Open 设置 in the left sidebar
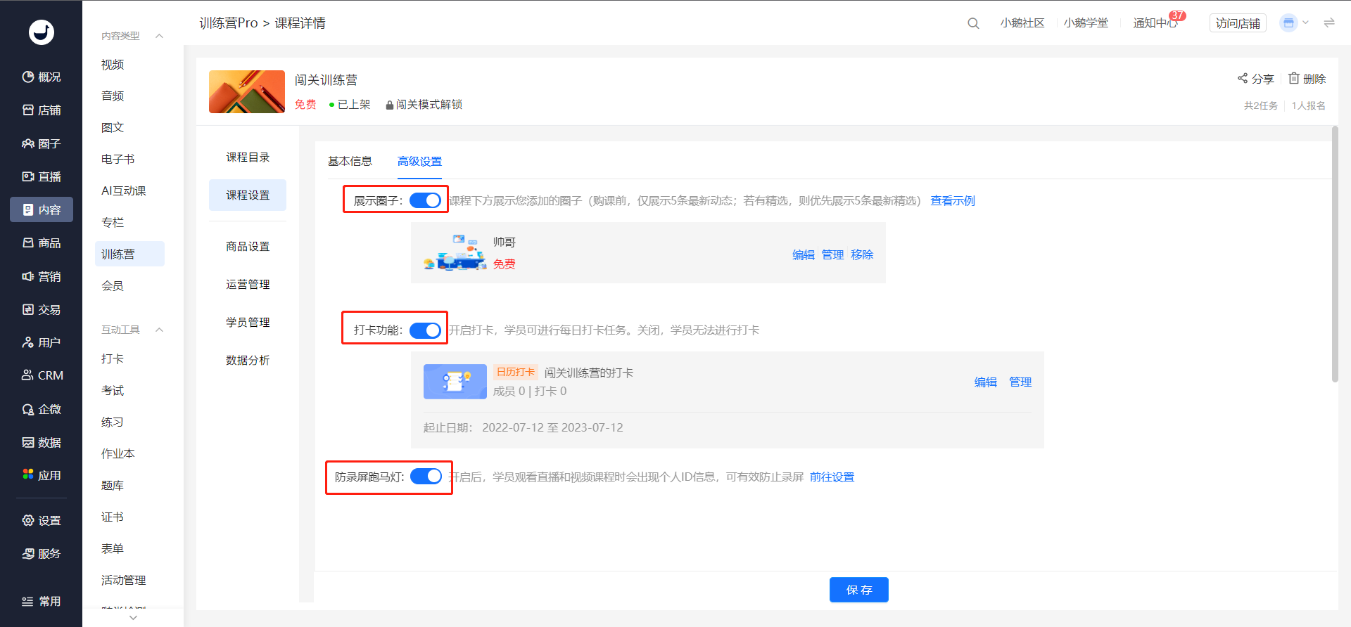 coord(42,520)
